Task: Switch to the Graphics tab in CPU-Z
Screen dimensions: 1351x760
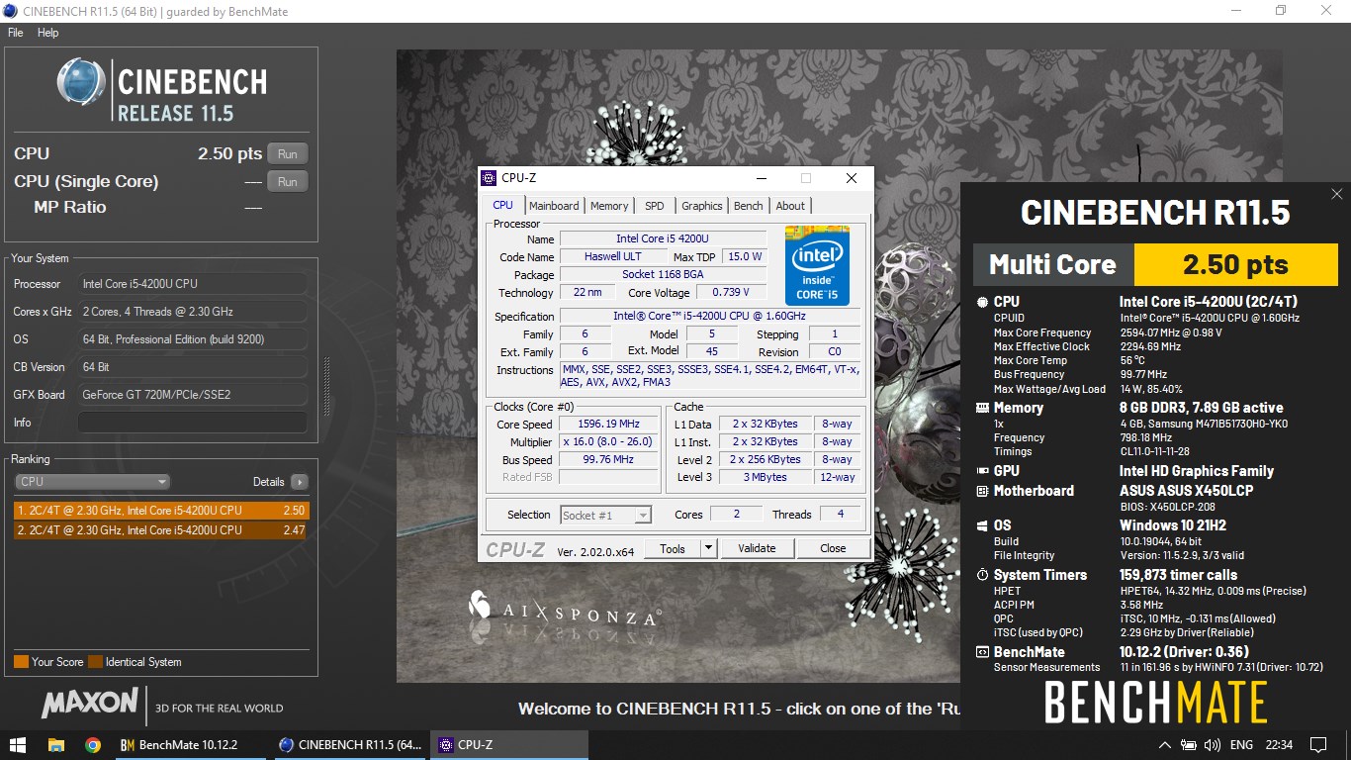Action: click(702, 206)
